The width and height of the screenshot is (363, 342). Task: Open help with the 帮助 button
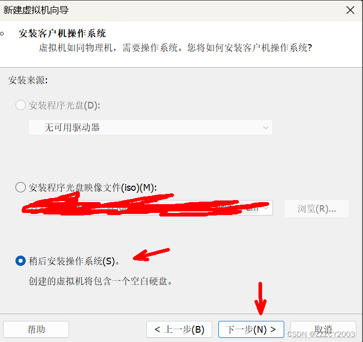tap(36, 329)
